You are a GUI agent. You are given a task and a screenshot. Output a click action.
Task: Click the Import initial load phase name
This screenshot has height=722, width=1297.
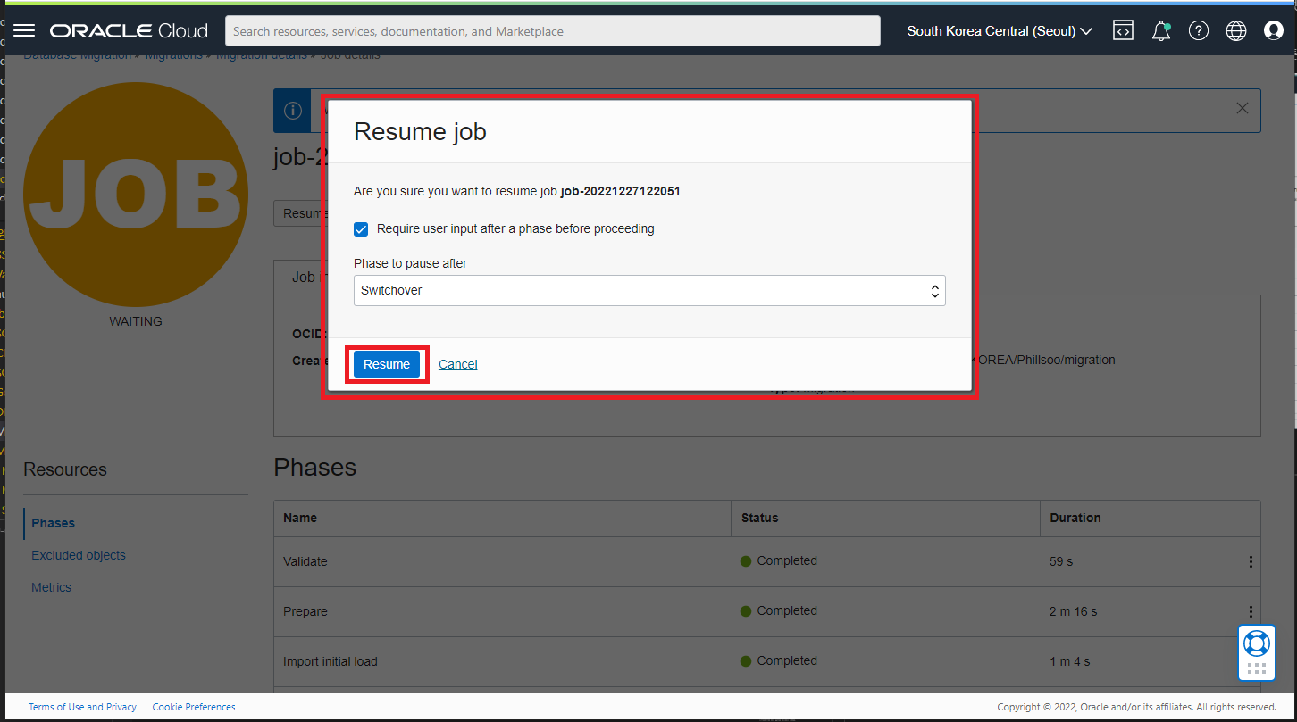pyautogui.click(x=331, y=661)
